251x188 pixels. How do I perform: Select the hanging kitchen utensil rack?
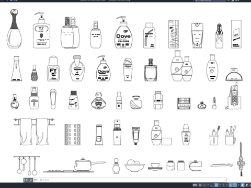click(x=27, y=166)
